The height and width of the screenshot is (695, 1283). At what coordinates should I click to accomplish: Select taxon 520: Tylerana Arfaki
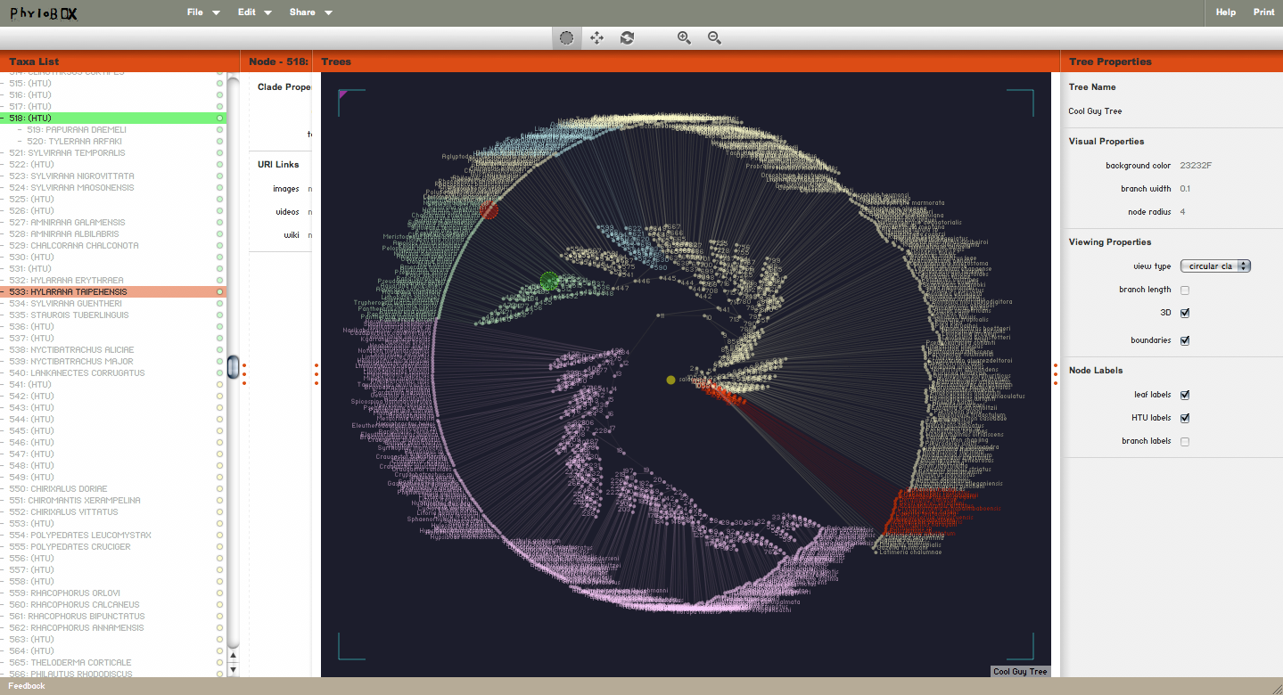(x=74, y=142)
